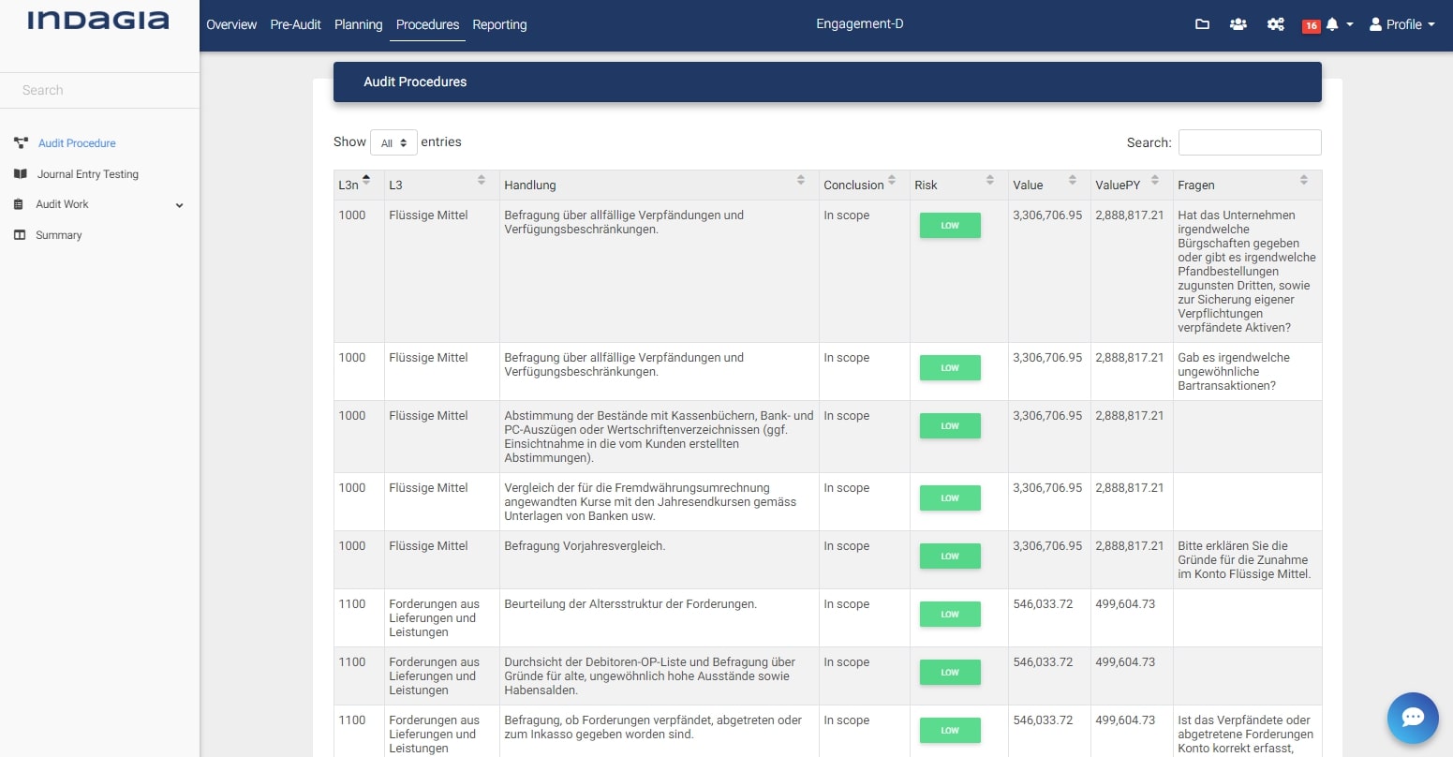
Task: Go to the Reporting tab
Action: [x=499, y=24]
